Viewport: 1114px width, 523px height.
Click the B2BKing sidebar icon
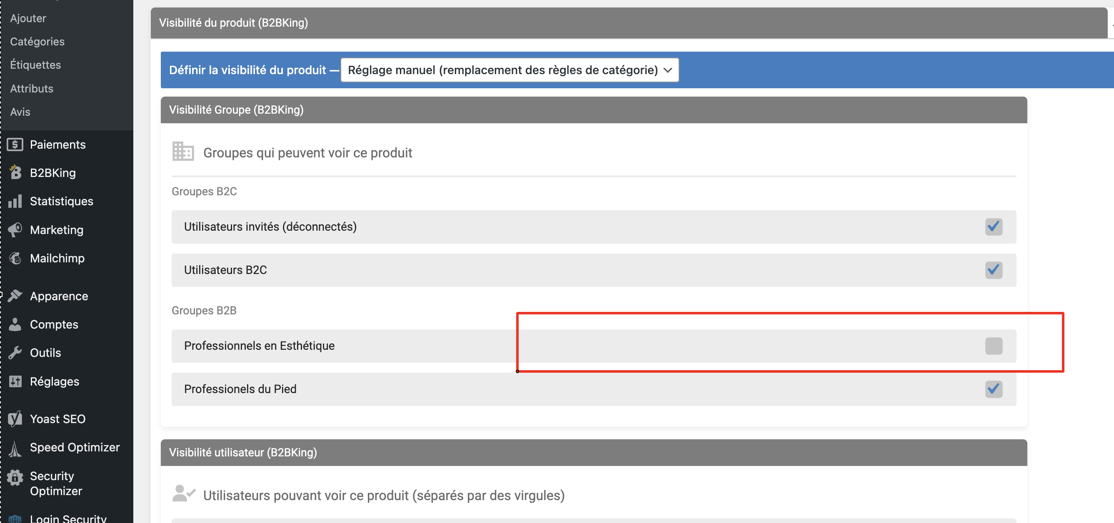15,172
